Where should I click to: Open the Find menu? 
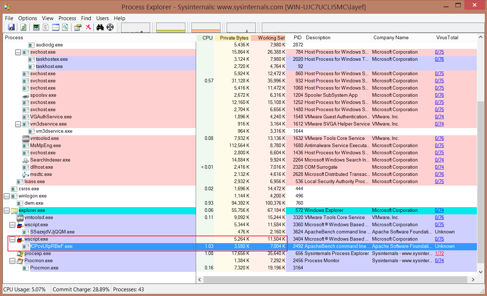pyautogui.click(x=86, y=18)
